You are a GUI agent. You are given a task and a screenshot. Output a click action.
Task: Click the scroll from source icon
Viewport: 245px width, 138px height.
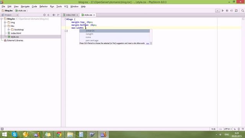point(44,15)
